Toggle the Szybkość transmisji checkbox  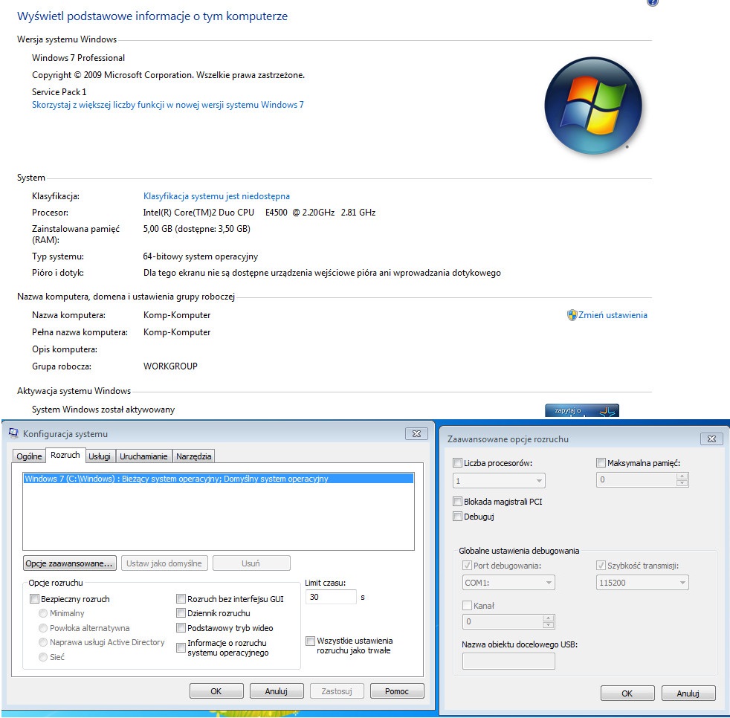click(601, 566)
